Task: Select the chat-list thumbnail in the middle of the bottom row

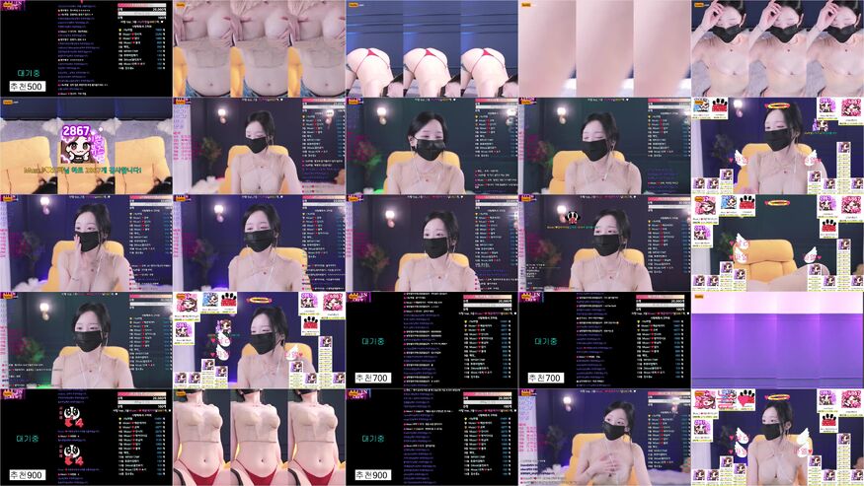Action: pos(432,436)
